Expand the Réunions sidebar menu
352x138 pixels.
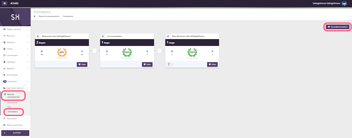point(15,36)
